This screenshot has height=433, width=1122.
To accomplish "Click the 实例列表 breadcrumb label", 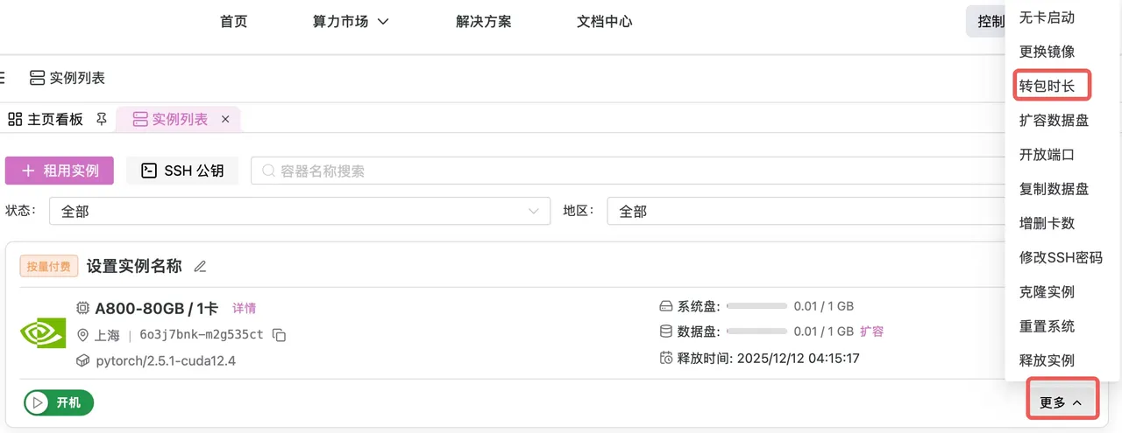I will (77, 78).
